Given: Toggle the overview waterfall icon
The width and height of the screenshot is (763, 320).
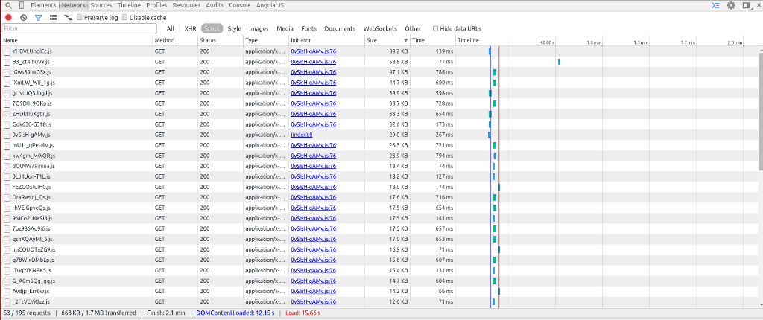Looking at the screenshot, I should tap(69, 18).
